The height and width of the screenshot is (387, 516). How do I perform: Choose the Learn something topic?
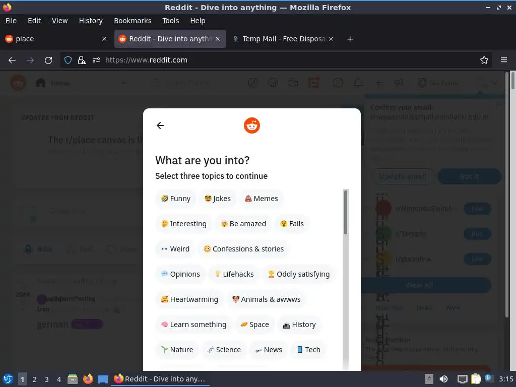tap(194, 325)
